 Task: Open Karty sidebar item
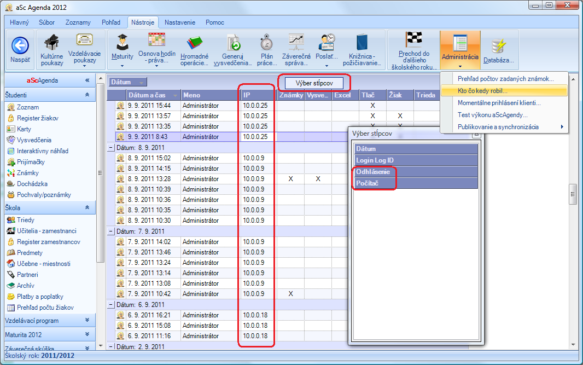coord(24,129)
